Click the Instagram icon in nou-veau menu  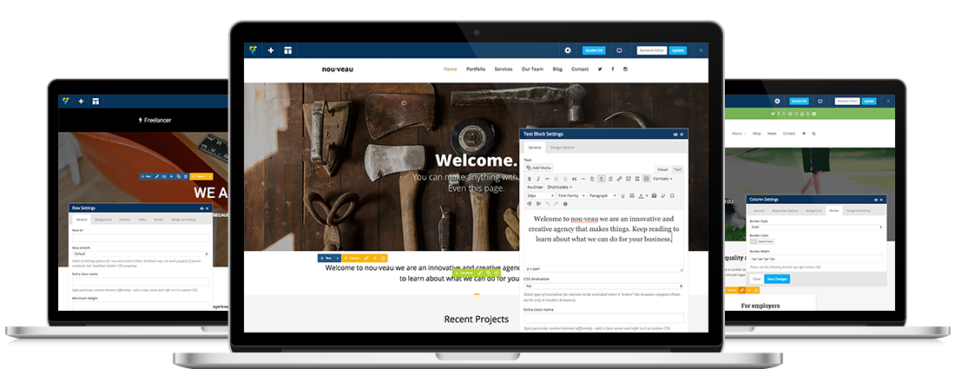625,69
